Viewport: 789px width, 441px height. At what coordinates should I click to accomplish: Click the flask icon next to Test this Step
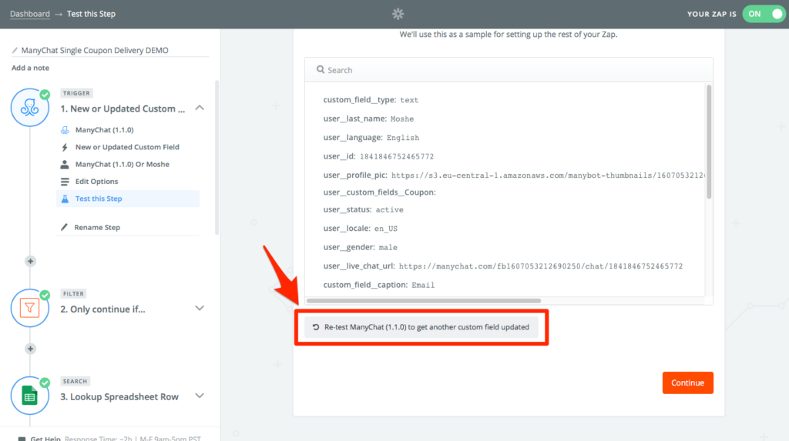click(65, 199)
